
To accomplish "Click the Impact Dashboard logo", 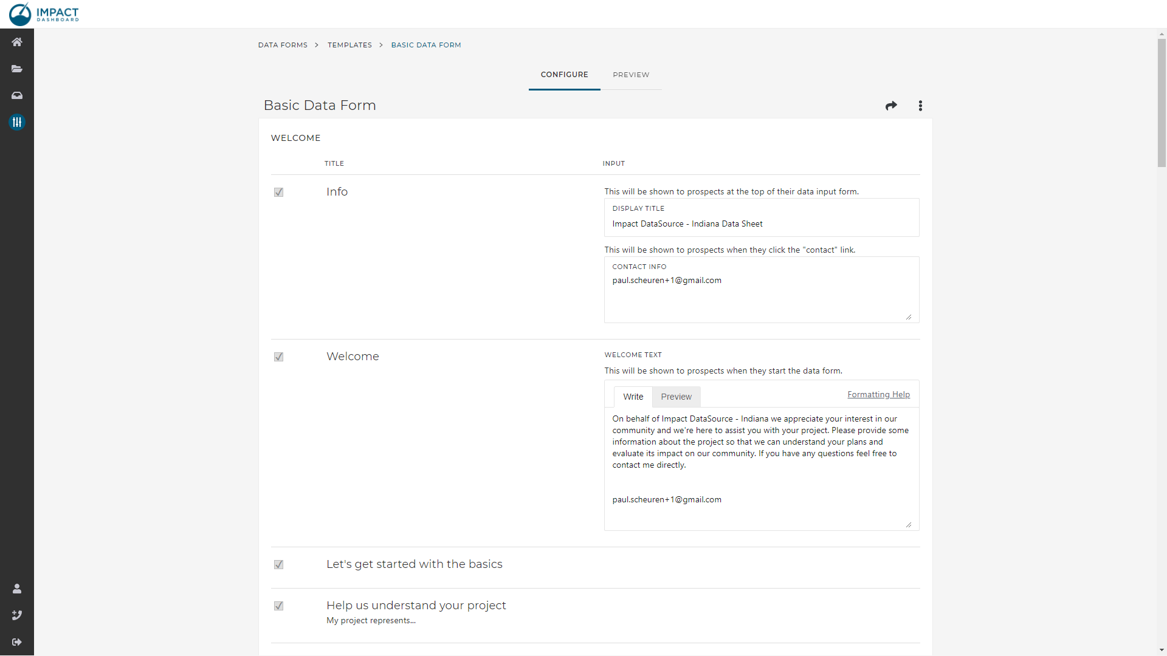I will tap(44, 14).
